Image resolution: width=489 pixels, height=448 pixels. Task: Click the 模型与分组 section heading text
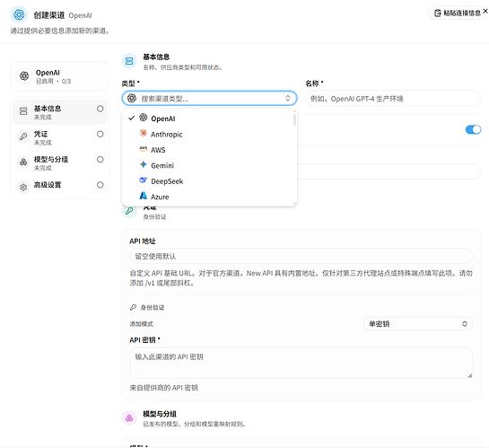coord(160,414)
